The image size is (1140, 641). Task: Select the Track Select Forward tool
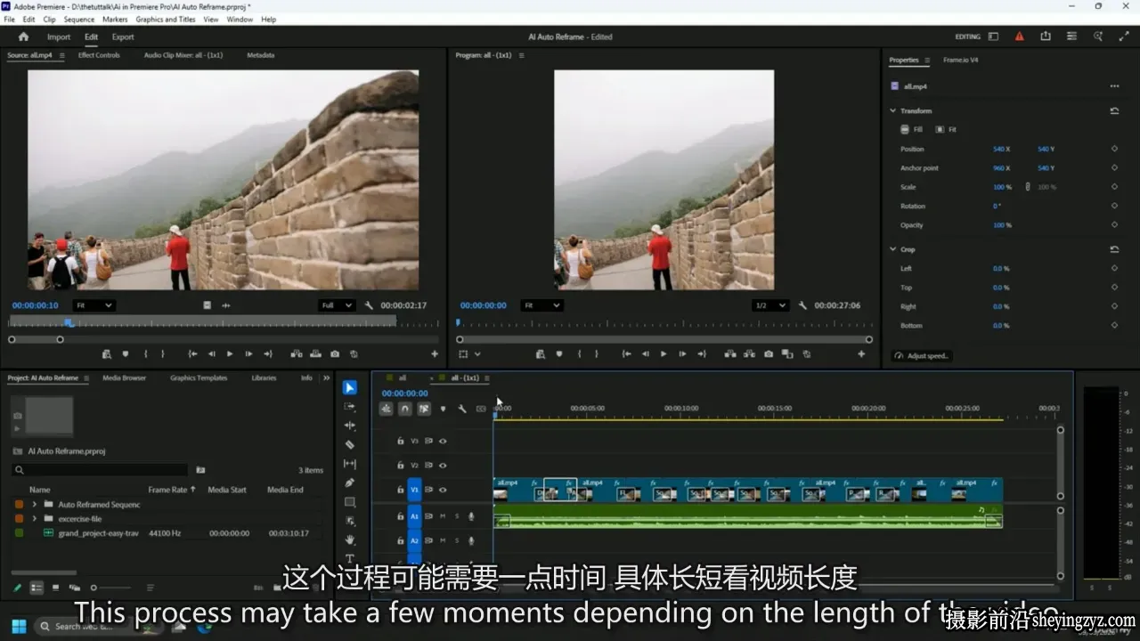tap(350, 407)
